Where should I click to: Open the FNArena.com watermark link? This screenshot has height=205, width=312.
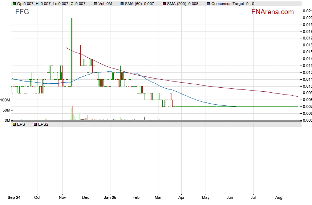[x=272, y=12]
